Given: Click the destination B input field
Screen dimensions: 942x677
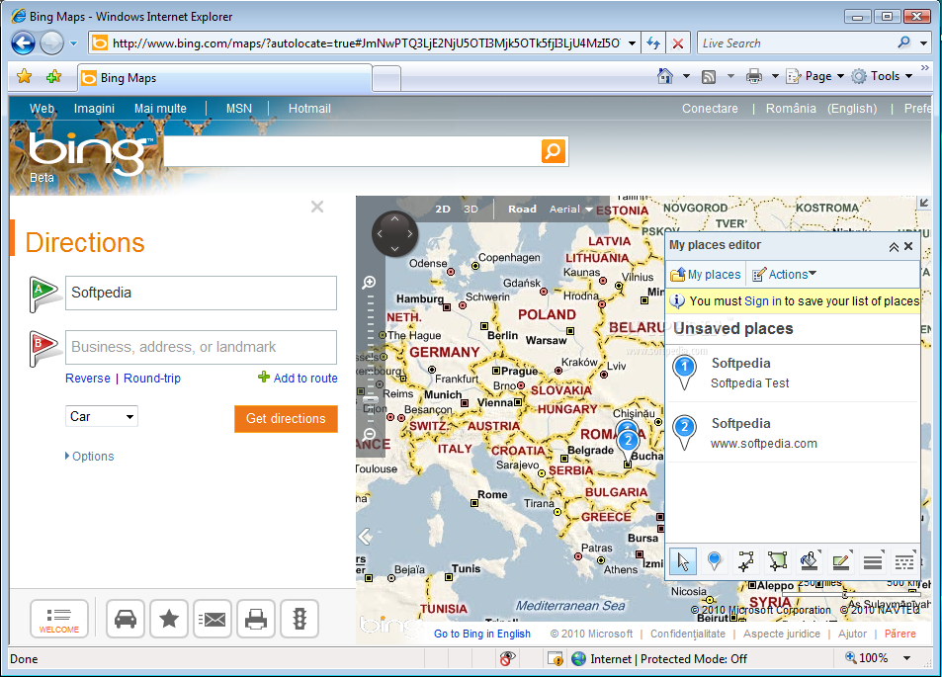Looking at the screenshot, I should click(202, 347).
